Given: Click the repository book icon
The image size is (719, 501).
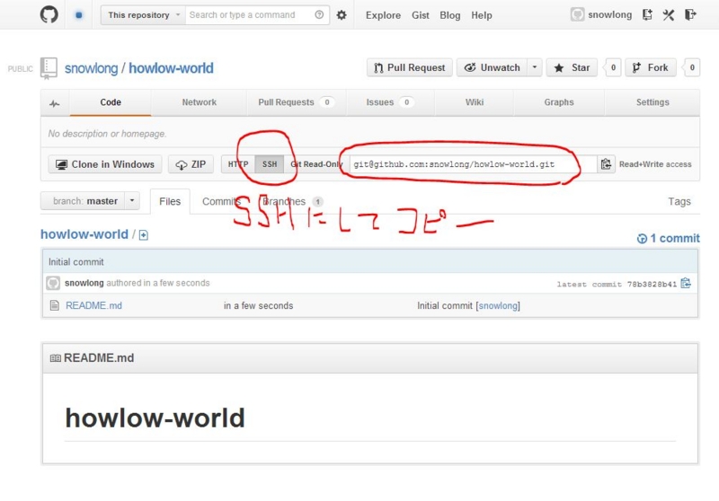Looking at the screenshot, I should pos(49,67).
